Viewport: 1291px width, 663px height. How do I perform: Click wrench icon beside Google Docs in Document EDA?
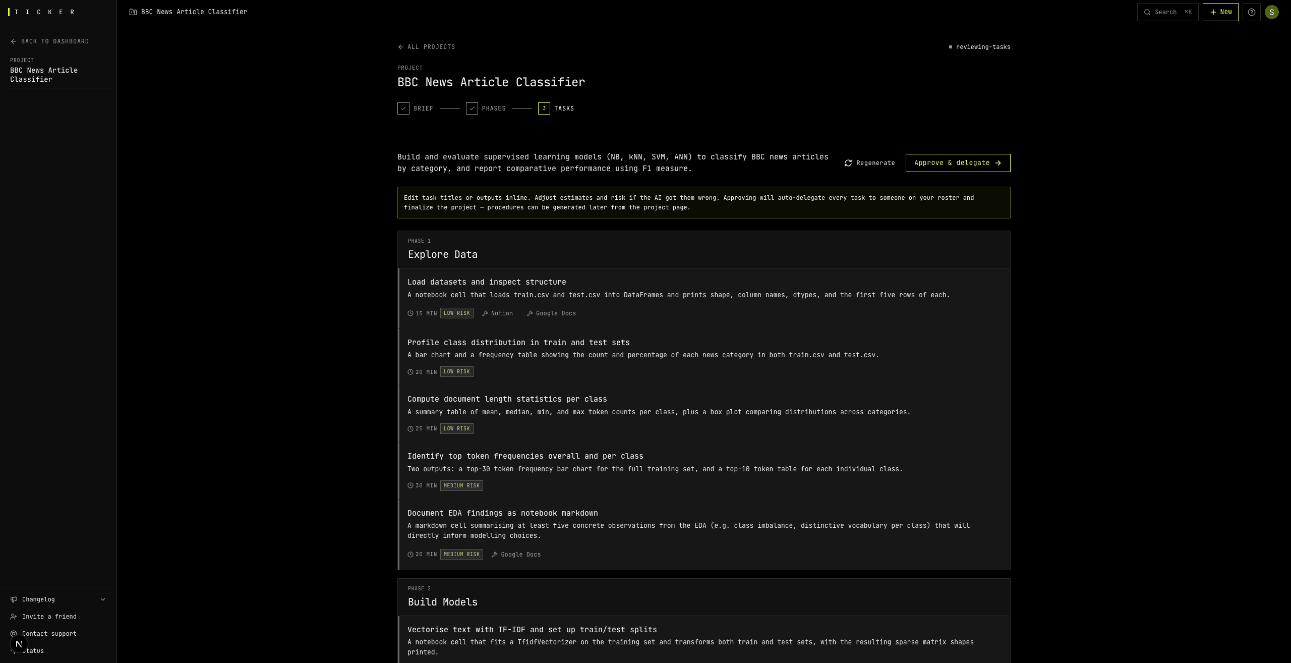coord(495,555)
